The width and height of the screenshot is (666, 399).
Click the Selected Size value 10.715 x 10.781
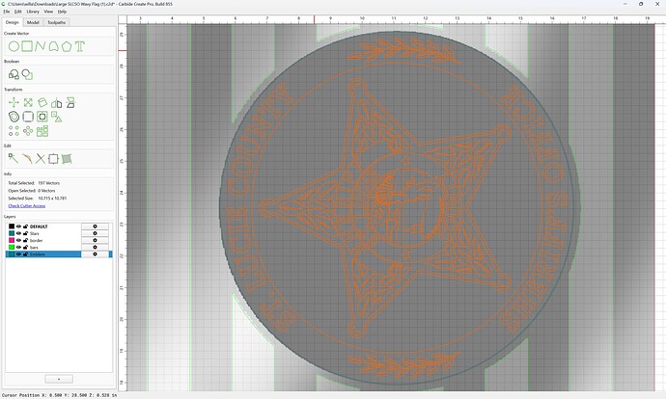click(x=52, y=198)
